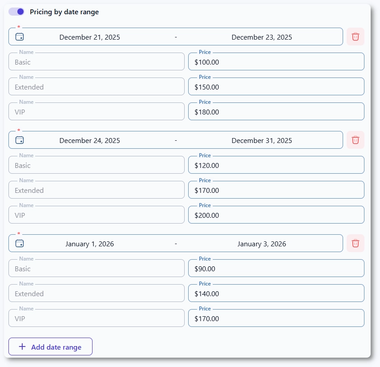This screenshot has height=367, width=380.
Task: Delete the December 24–31 date range
Action: (x=355, y=140)
